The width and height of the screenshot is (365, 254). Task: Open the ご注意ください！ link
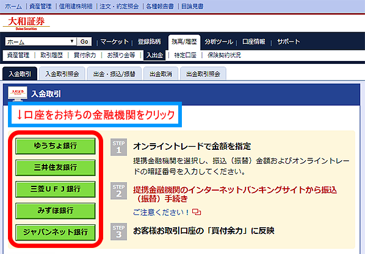(161, 212)
